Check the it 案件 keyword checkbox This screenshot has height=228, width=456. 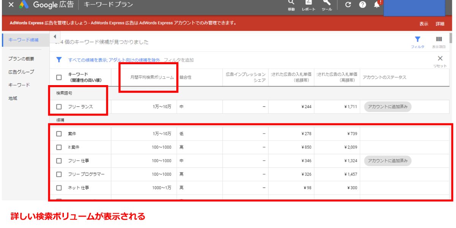pos(59,147)
